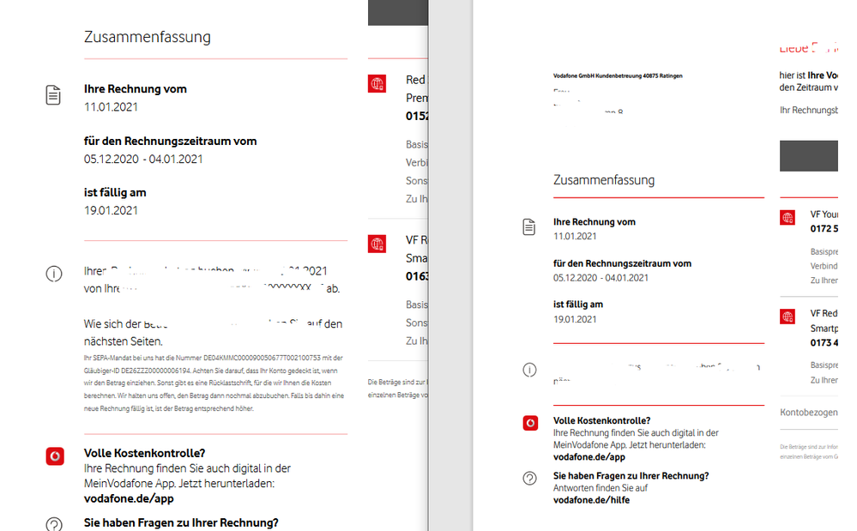Click 'für den Rechnungszeitraum vom' label on right page
857x531 pixels.
[x=622, y=263]
